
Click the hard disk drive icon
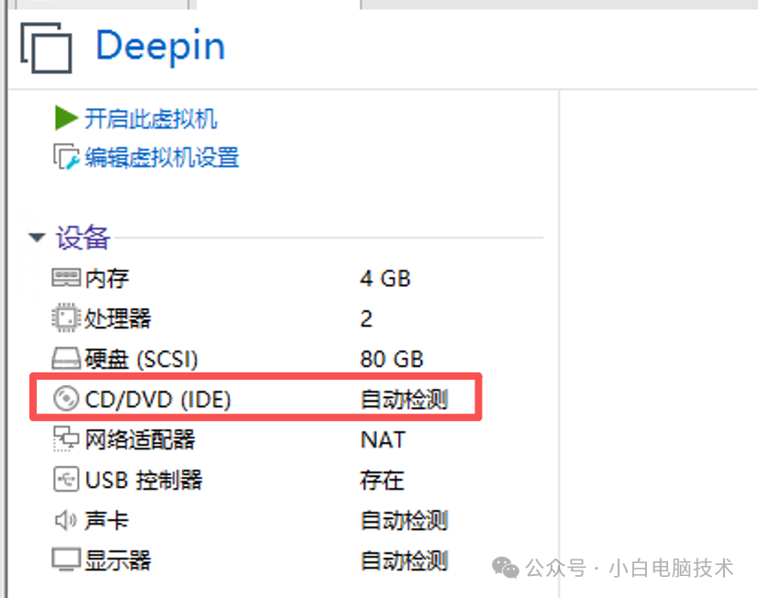66,359
